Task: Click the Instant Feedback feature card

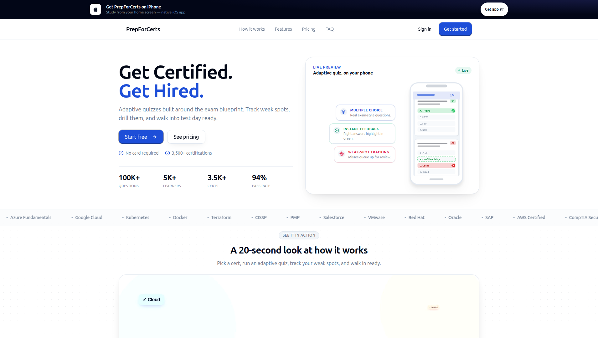Action: (362, 134)
